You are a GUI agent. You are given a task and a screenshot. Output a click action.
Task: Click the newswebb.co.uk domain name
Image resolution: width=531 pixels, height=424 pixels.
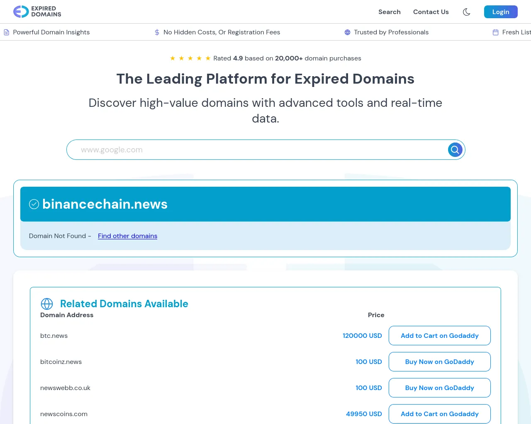tap(65, 388)
